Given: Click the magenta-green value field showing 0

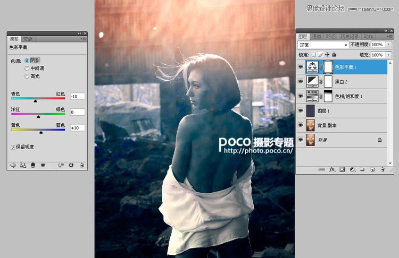Looking at the screenshot, I should (x=77, y=112).
